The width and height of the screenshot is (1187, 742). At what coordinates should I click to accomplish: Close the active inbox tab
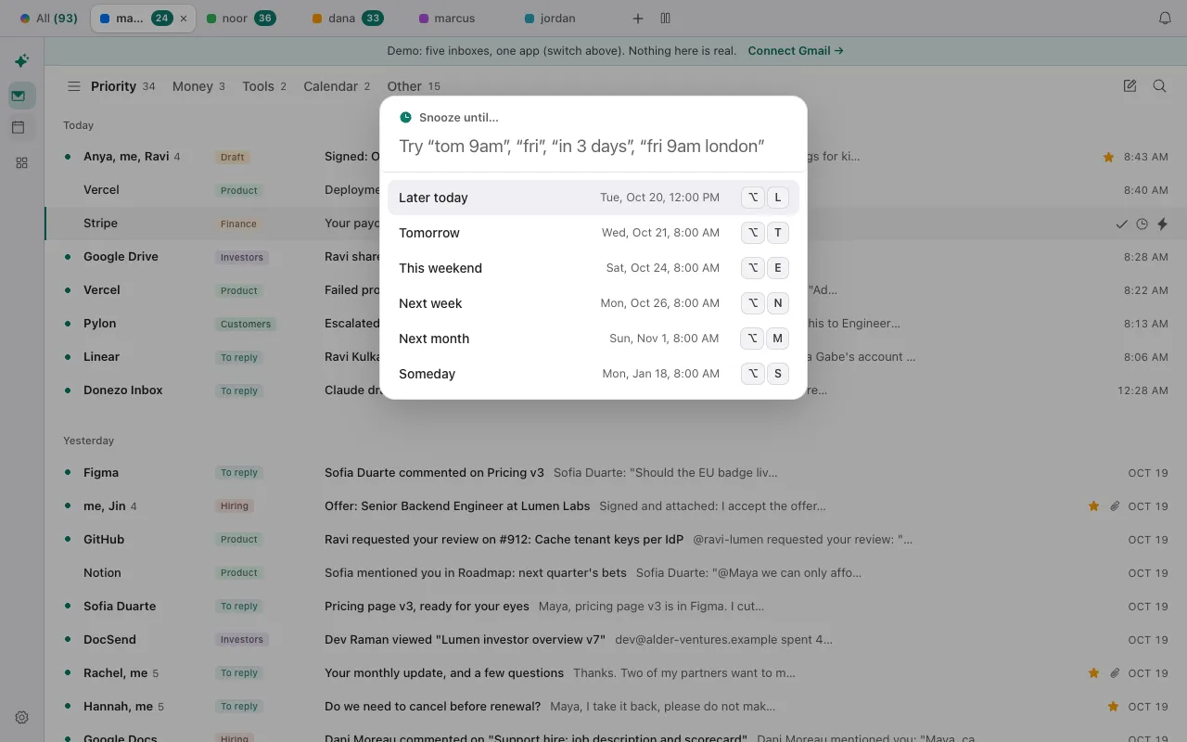click(x=184, y=19)
